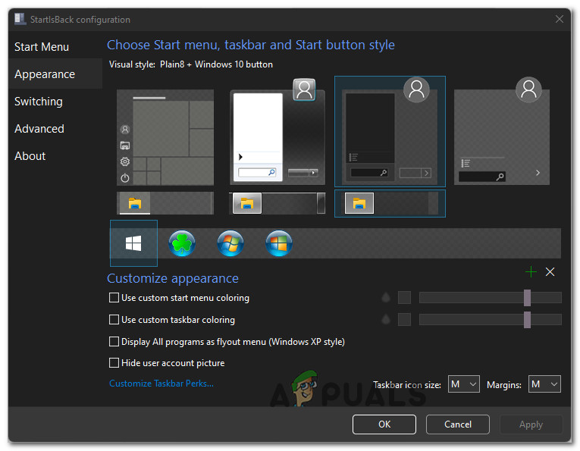Open Customize Taskbar Perks link
This screenshot has width=580, height=451.
(161, 384)
